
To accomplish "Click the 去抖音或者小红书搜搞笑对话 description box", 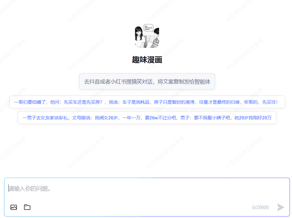I will (x=147, y=81).
